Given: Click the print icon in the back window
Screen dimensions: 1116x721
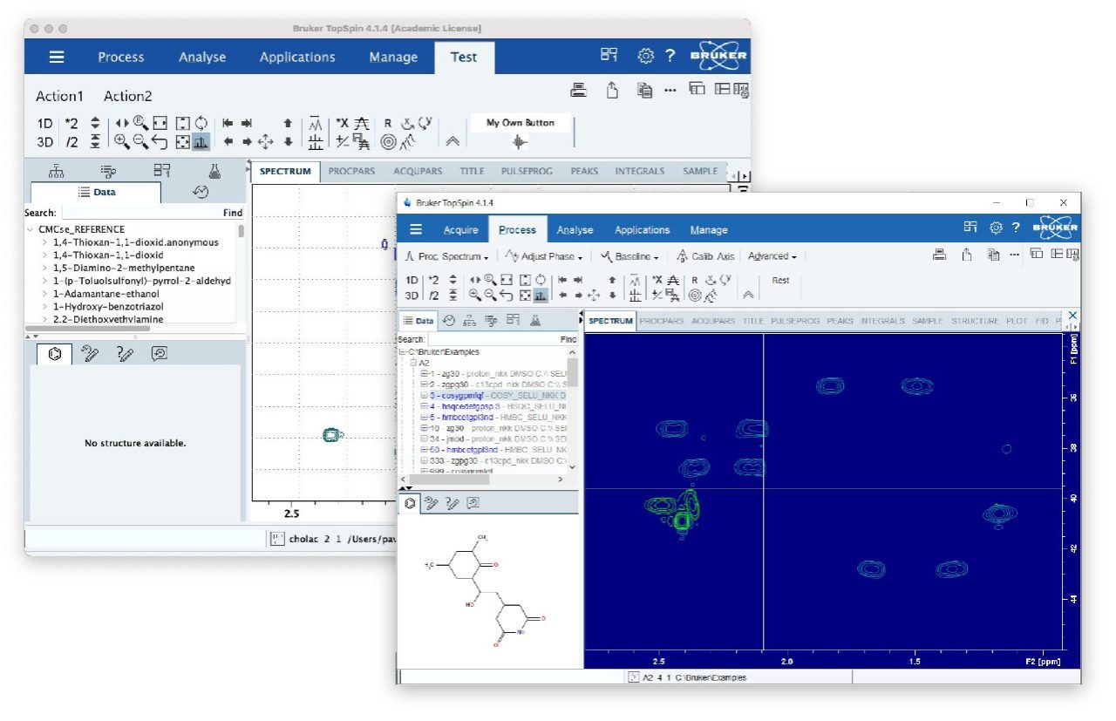Looking at the screenshot, I should tap(580, 89).
